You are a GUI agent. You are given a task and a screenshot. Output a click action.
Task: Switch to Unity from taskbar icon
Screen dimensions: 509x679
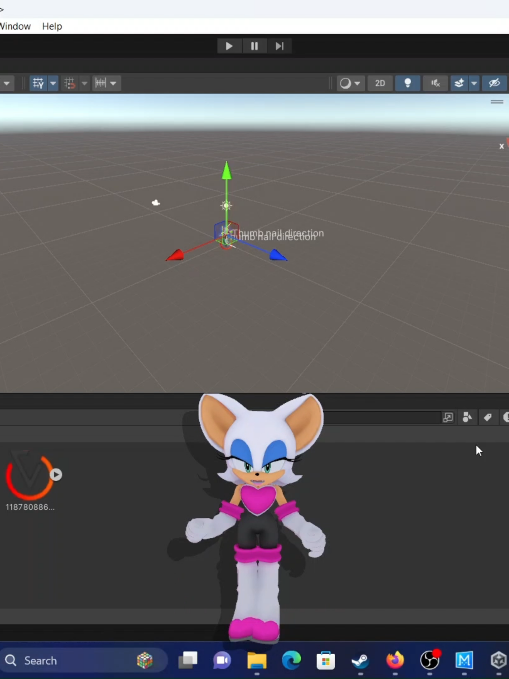click(x=499, y=661)
